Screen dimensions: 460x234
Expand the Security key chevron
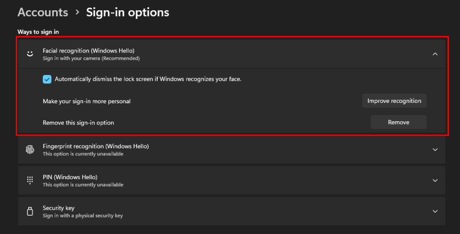[434, 211]
